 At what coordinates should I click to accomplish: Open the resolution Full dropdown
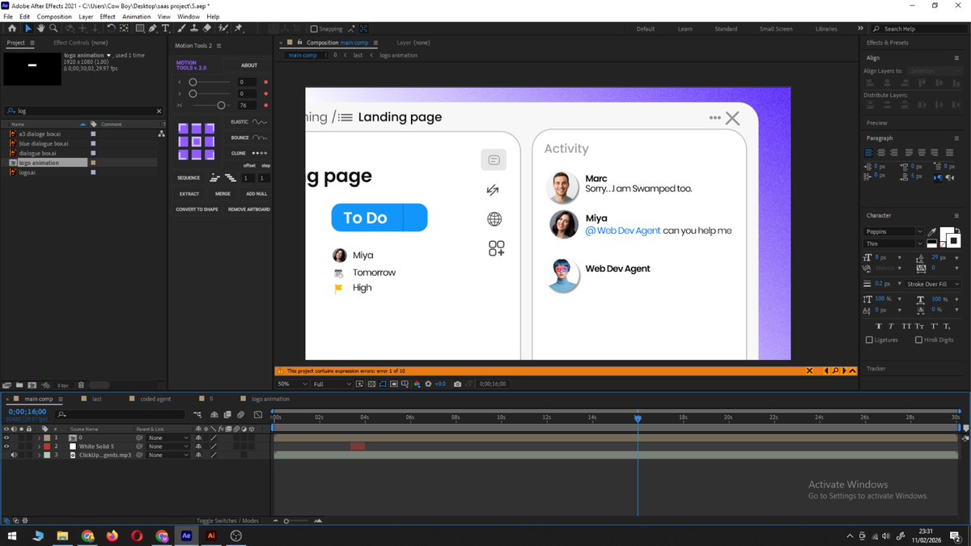tap(332, 384)
